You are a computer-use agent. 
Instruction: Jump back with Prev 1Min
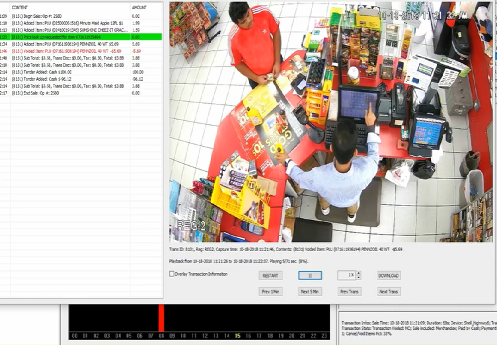point(270,291)
